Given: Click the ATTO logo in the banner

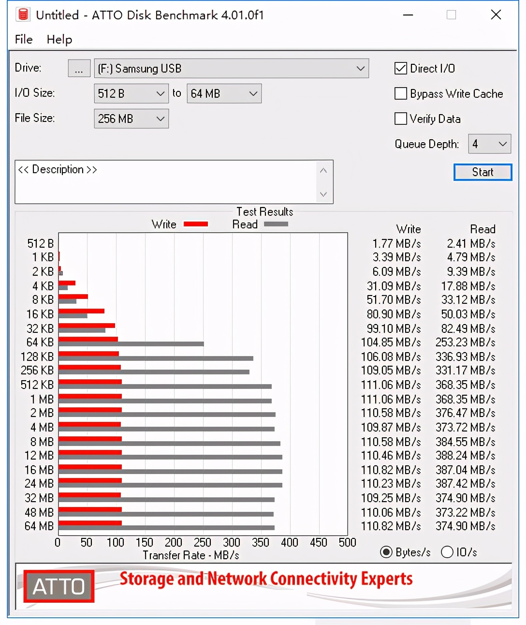Looking at the screenshot, I should tap(58, 586).
